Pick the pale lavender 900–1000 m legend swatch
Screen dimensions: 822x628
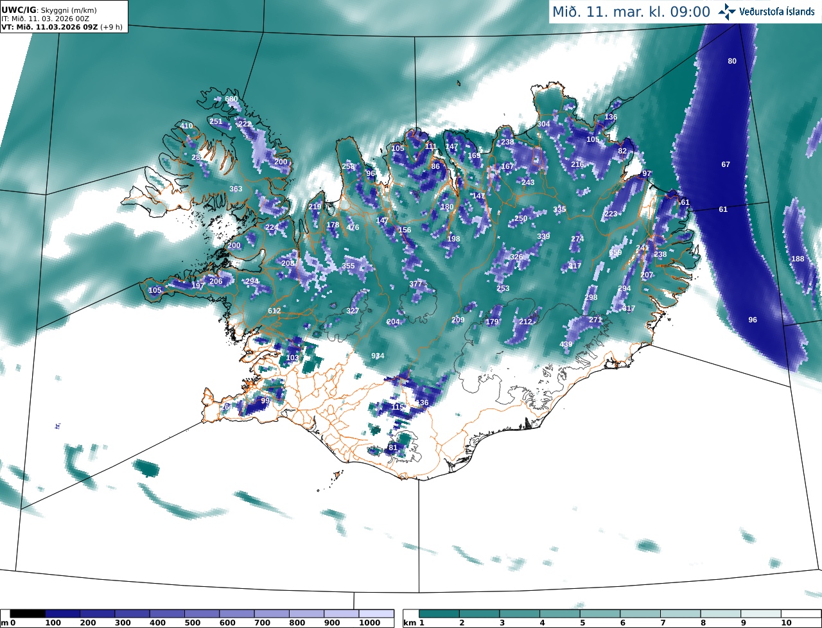[x=341, y=614]
